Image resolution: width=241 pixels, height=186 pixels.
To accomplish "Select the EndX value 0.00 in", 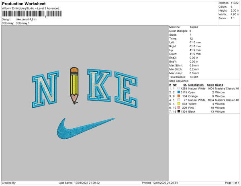I will tap(194, 58).
